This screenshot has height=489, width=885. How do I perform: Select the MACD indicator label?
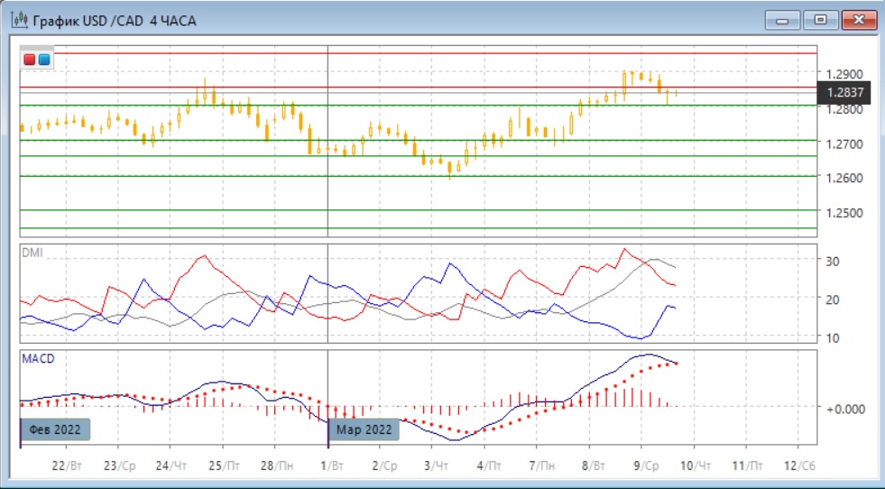38,358
